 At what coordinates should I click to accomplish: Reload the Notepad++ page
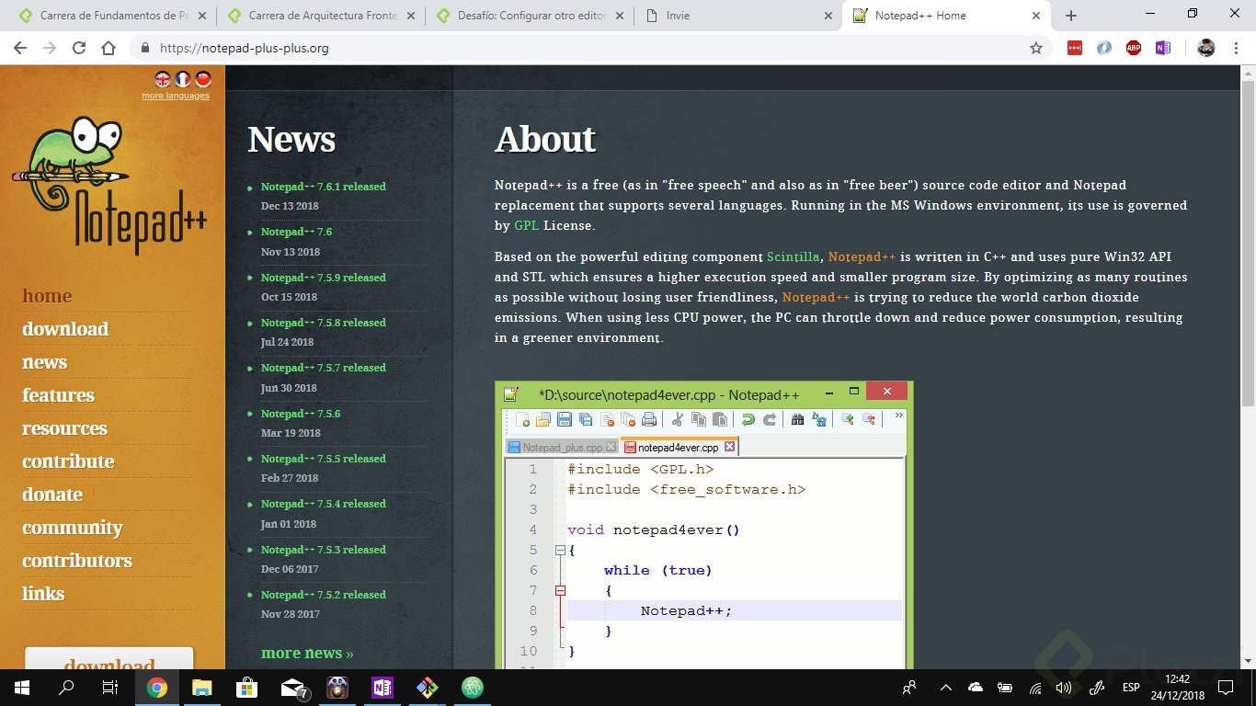pos(79,48)
